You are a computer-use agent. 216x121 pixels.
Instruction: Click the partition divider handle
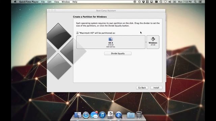tap(146, 42)
